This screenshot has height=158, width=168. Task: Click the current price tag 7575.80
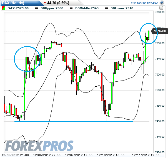(159, 31)
